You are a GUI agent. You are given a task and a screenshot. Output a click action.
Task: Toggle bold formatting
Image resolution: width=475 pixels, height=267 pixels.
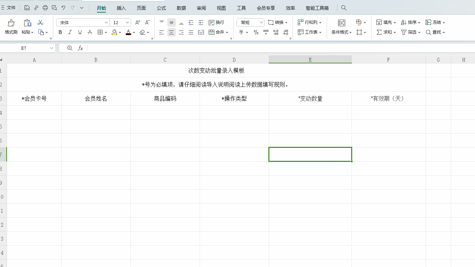pyautogui.click(x=60, y=32)
